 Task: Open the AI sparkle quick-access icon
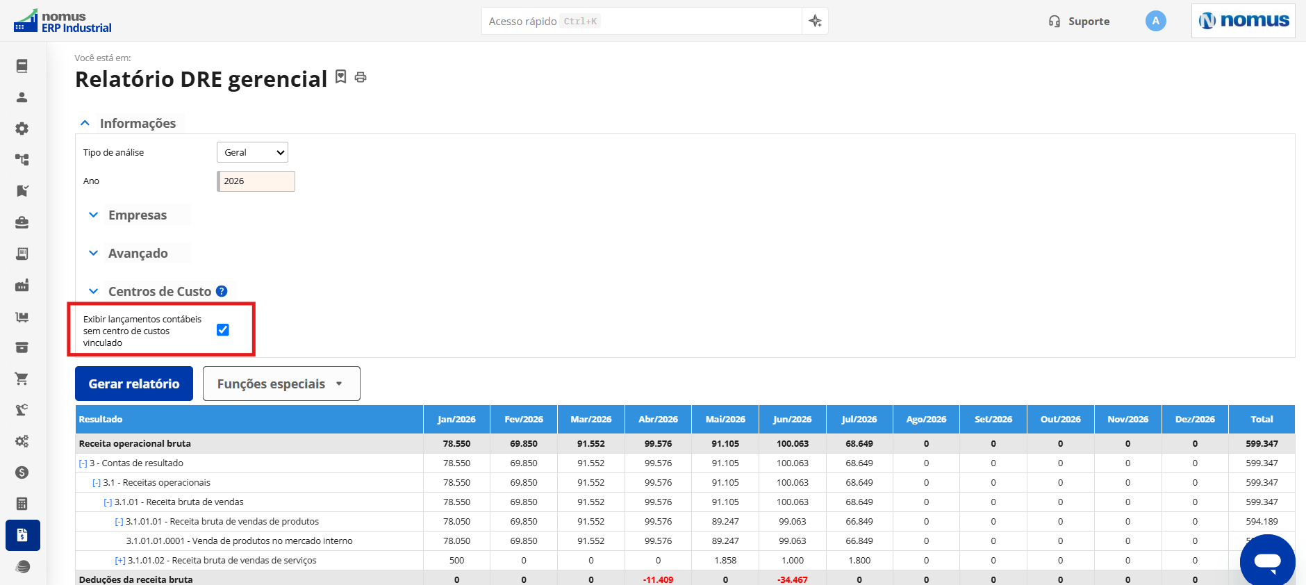point(815,21)
